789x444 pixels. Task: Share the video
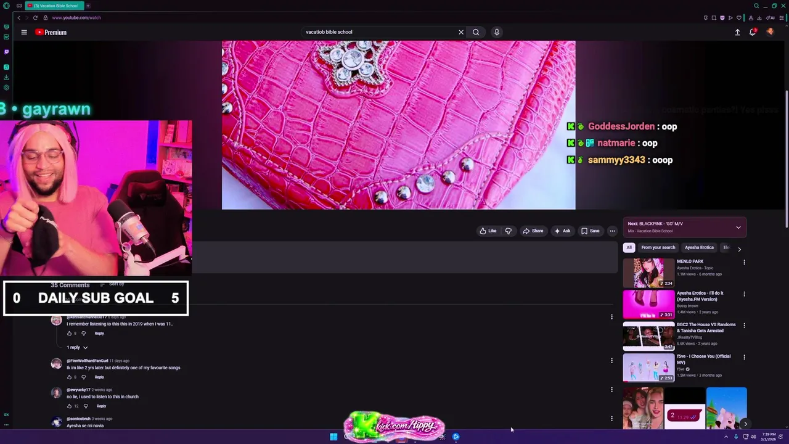(533, 231)
